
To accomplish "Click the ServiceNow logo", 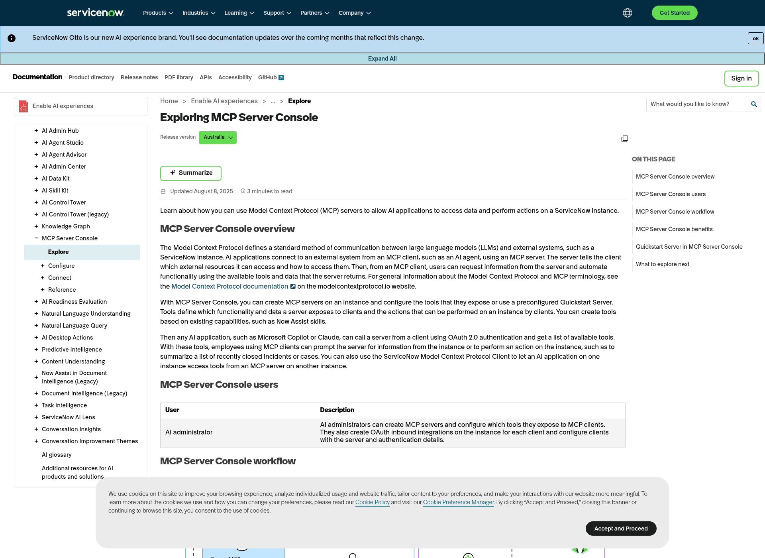I will point(96,13).
